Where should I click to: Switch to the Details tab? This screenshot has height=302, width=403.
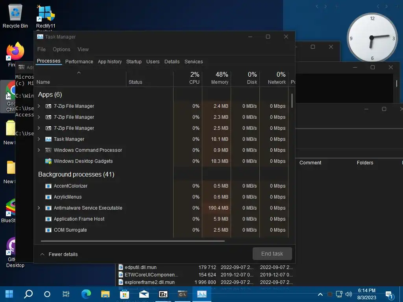(172, 62)
